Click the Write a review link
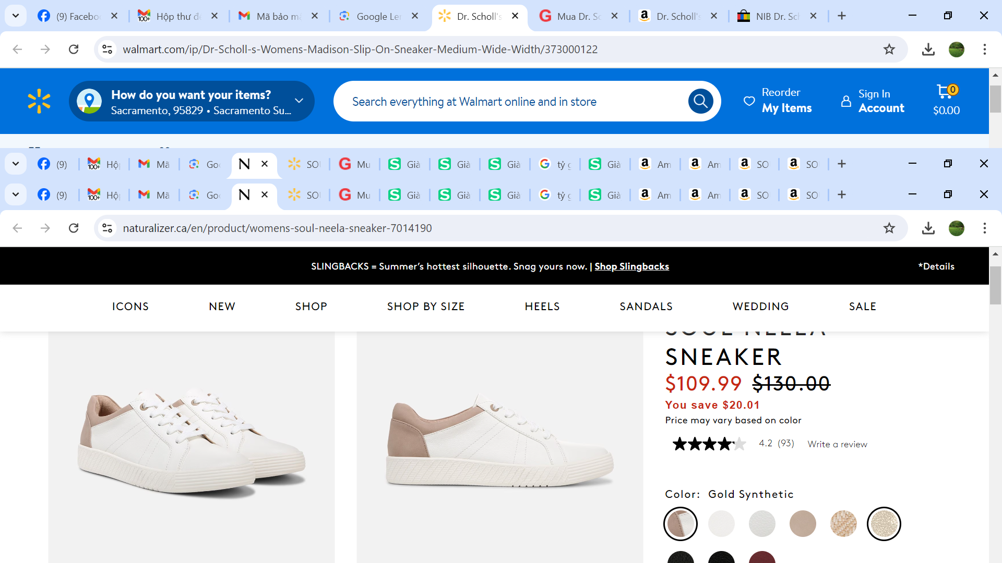1002x563 pixels. point(837,444)
